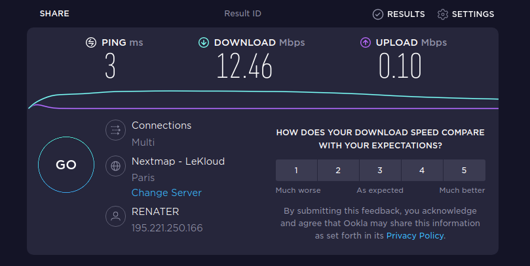
Task: Click the Change Server link
Action: click(x=166, y=193)
